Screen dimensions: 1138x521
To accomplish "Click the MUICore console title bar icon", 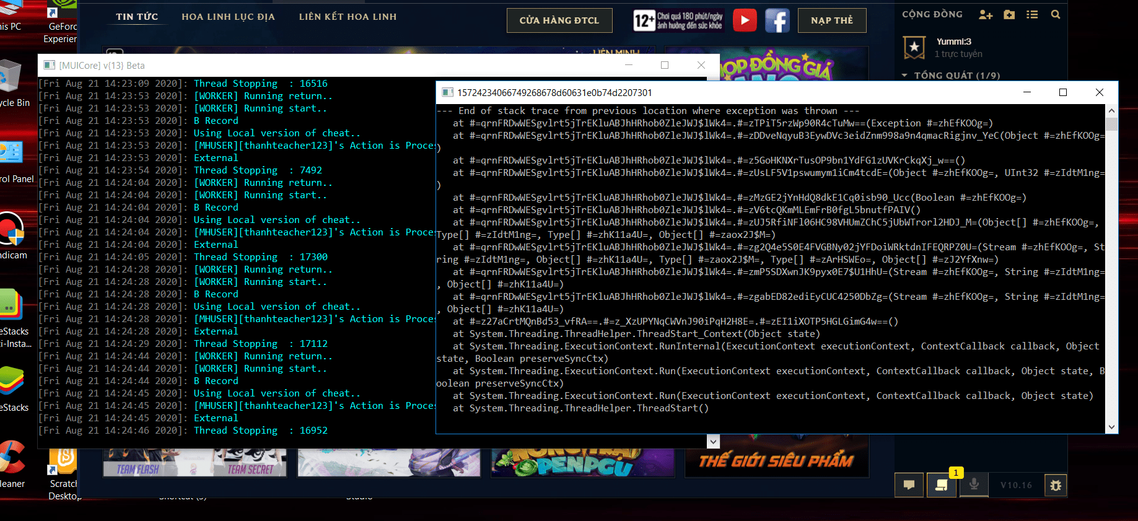I will click(50, 65).
